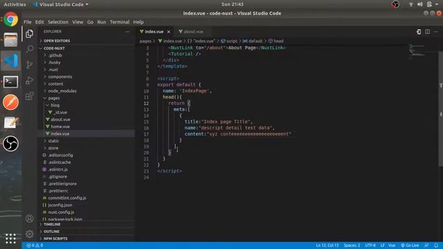The height and width of the screenshot is (249, 443).
Task: Open Terminal menu
Action: (120, 22)
